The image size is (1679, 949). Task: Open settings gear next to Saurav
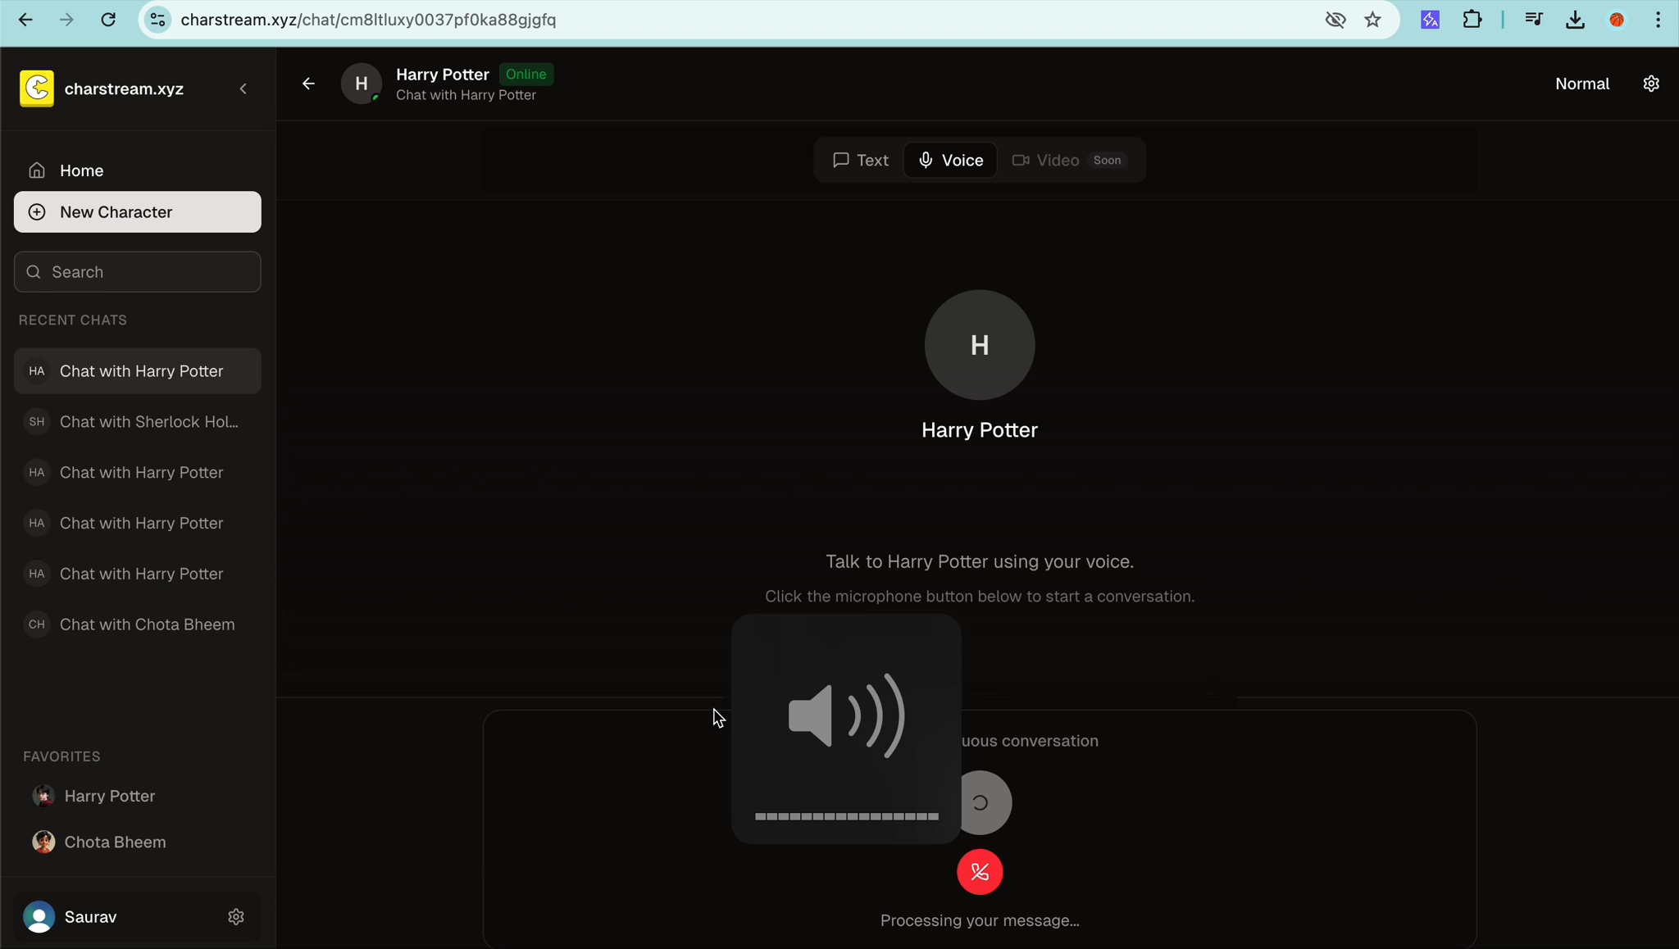[x=236, y=917]
